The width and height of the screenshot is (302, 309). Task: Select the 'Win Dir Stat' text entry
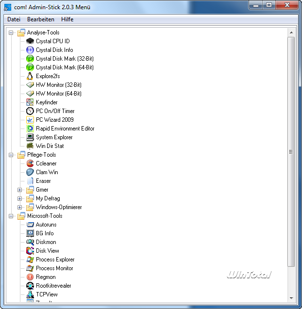50,146
